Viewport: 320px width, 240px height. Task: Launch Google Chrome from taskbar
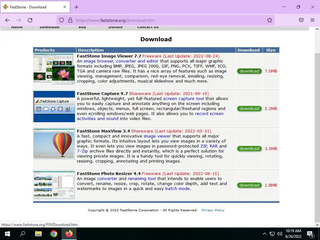pos(54,234)
